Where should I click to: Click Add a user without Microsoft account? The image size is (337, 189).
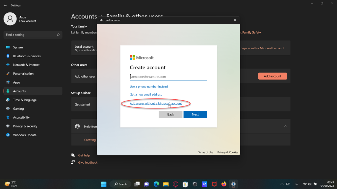[156, 104]
